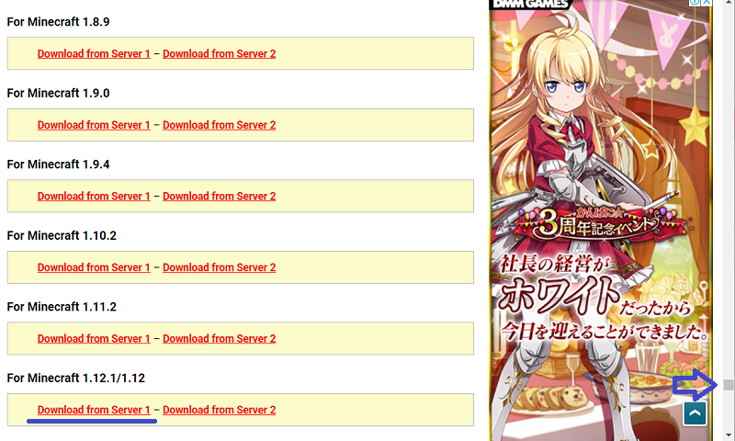Click the underlined Server 1 link for 1.12.1/1.12
The height and width of the screenshot is (441, 735).
pyautogui.click(x=94, y=410)
